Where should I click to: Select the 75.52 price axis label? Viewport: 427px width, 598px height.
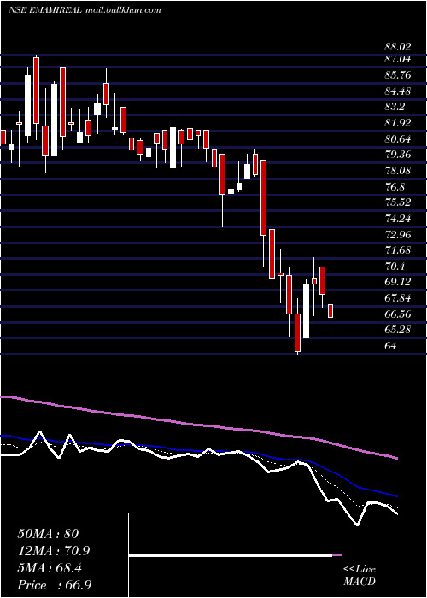(398, 202)
